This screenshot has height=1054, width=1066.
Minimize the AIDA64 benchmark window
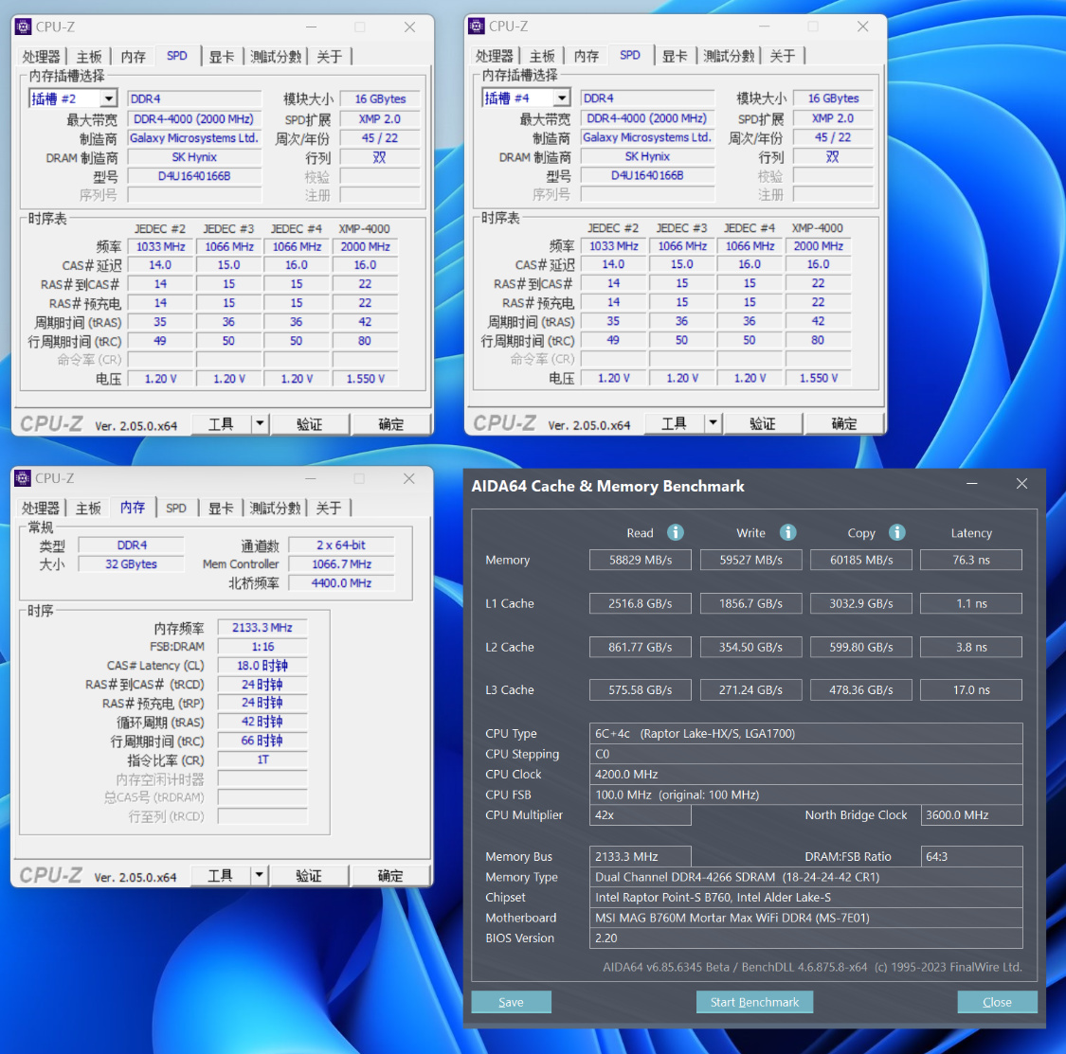click(971, 484)
